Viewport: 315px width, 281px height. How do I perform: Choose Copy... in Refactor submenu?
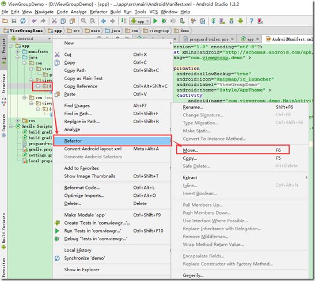click(x=240, y=158)
